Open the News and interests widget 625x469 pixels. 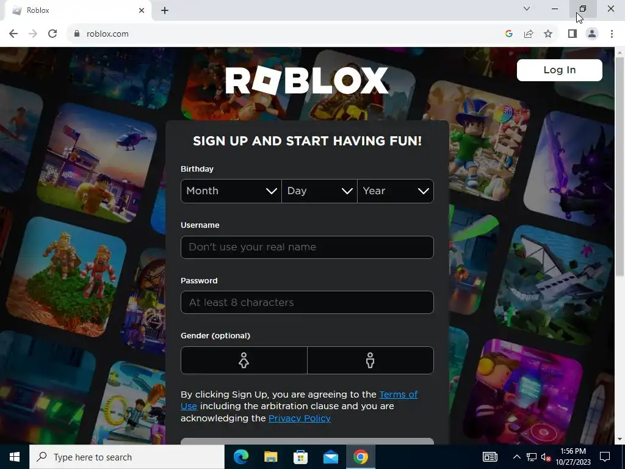[x=490, y=457]
